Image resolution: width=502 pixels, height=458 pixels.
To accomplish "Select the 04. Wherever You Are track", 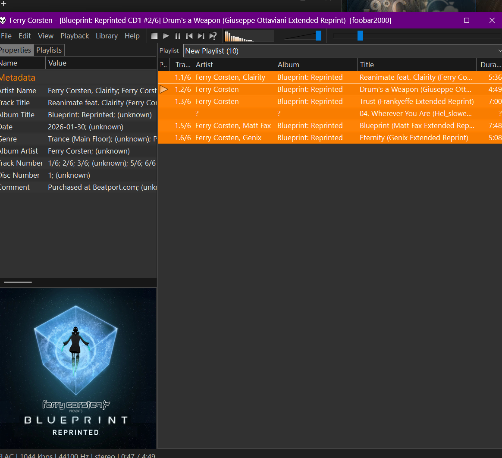I will tap(330, 113).
